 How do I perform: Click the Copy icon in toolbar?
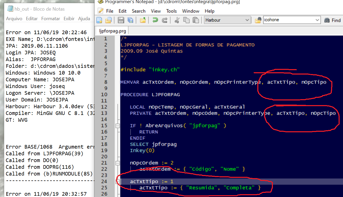(x=186, y=20)
